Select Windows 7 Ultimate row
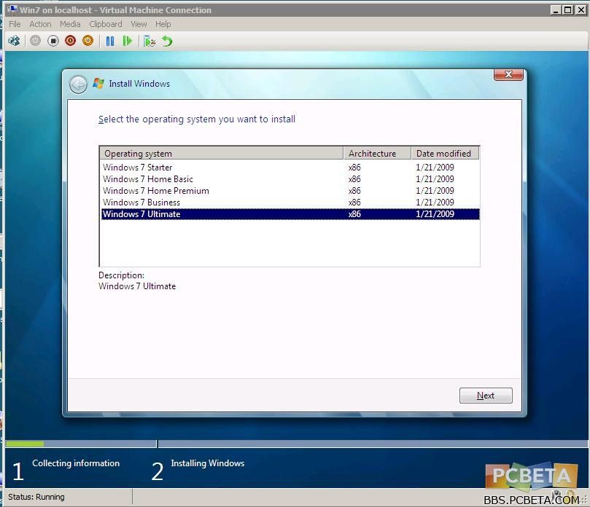This screenshot has height=507, width=590. pyautogui.click(x=290, y=214)
